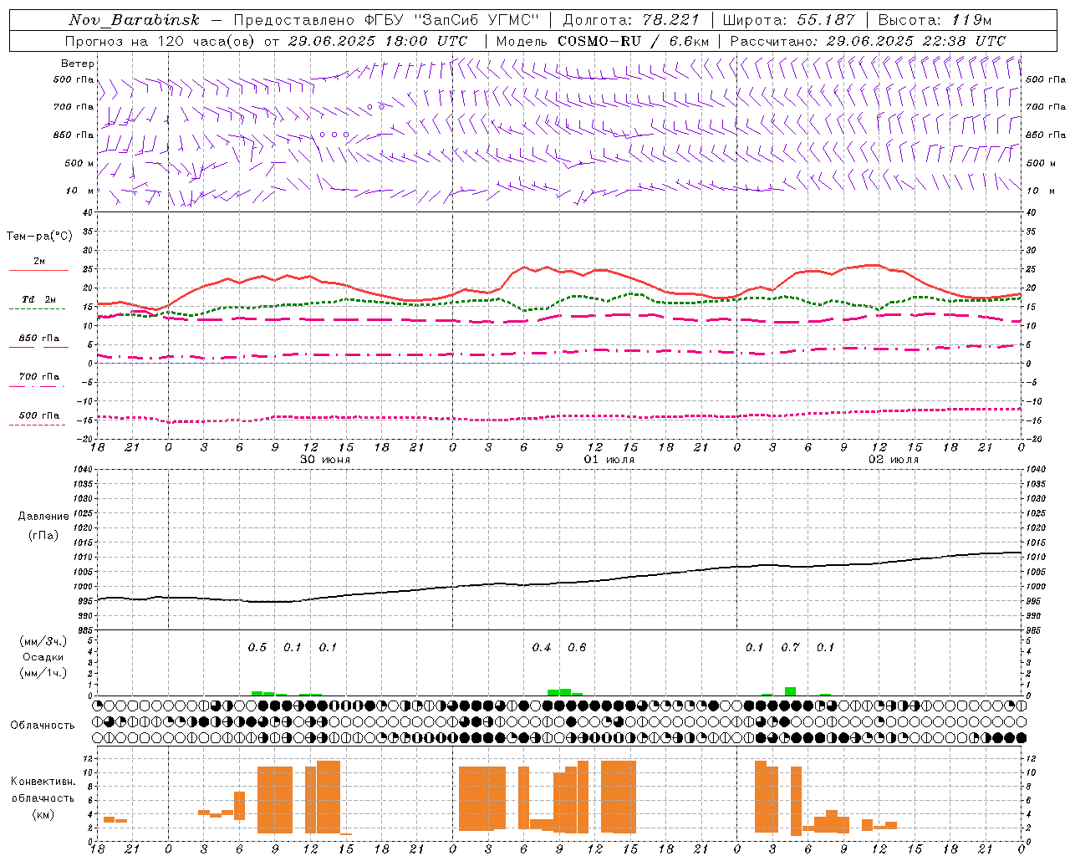
Task: Click the 'Модель COSMO-RU / 6.6км' model label
Action: point(603,41)
